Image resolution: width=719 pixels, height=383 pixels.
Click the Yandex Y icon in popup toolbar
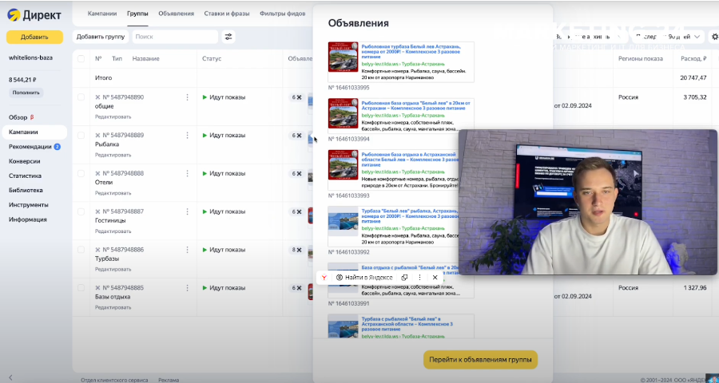[324, 278]
